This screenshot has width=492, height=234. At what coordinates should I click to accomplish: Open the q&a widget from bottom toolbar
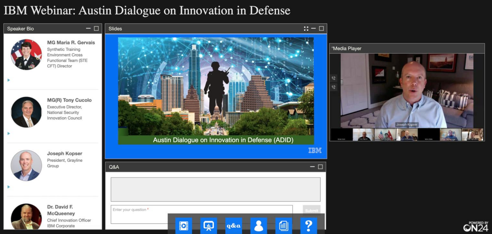click(x=234, y=226)
